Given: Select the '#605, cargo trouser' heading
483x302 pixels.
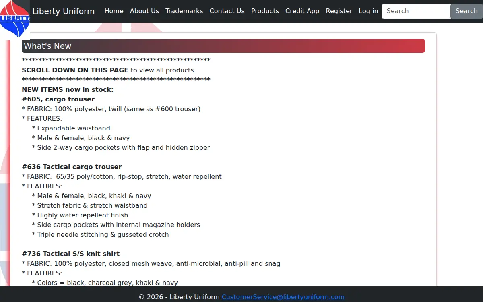Looking at the screenshot, I should coord(58,99).
